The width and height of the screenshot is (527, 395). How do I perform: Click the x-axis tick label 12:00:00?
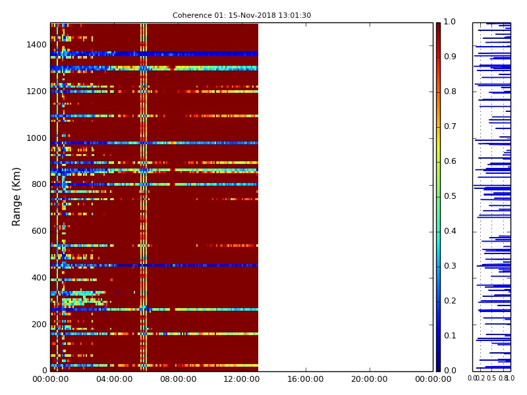point(242,379)
